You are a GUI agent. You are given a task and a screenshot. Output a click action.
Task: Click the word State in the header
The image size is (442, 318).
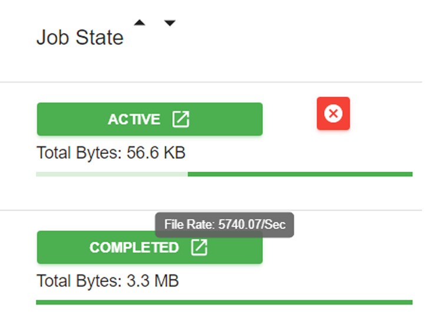coord(100,37)
